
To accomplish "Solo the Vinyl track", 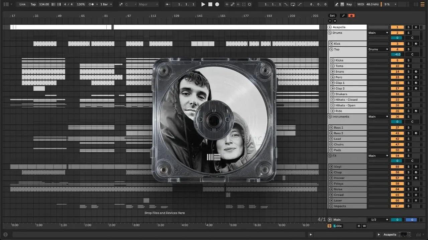I will (408, 167).
